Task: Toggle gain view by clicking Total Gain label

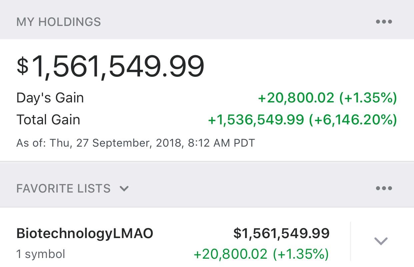Action: click(x=48, y=120)
